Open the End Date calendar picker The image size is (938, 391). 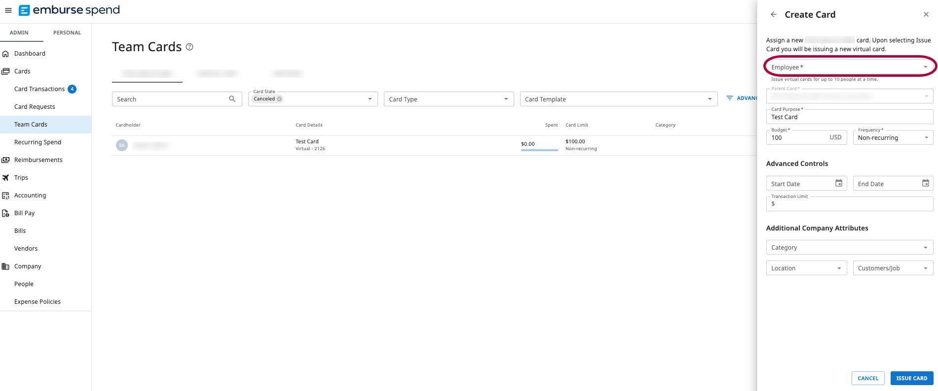point(926,183)
